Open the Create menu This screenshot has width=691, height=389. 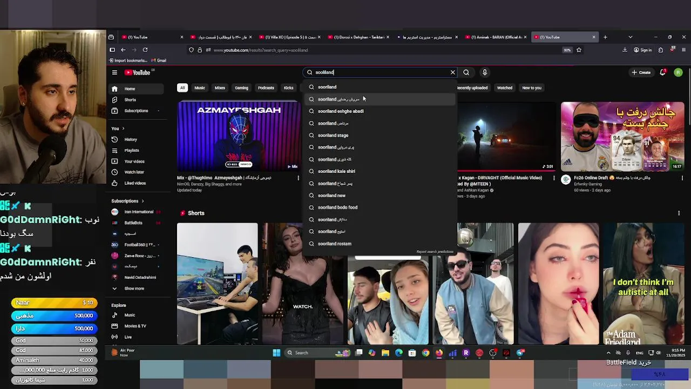tap(641, 72)
